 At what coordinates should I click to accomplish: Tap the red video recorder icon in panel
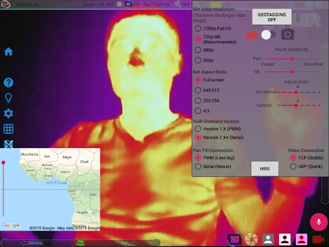coord(253,35)
